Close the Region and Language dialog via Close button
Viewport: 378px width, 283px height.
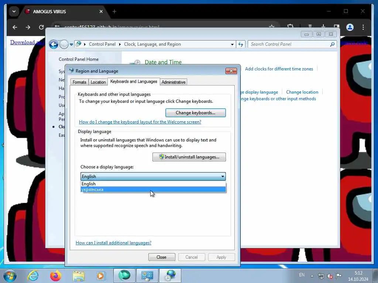pyautogui.click(x=162, y=257)
